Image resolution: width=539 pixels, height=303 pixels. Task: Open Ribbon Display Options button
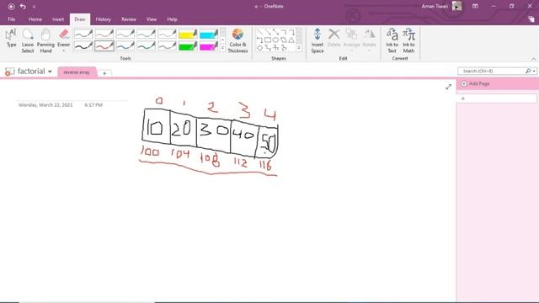pos(475,6)
